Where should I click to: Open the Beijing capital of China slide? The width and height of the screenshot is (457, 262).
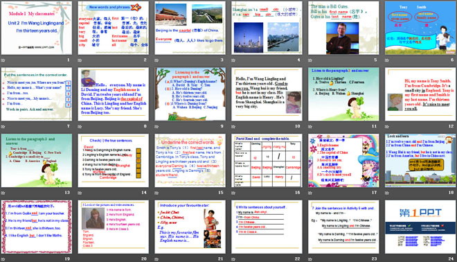(x=190, y=28)
